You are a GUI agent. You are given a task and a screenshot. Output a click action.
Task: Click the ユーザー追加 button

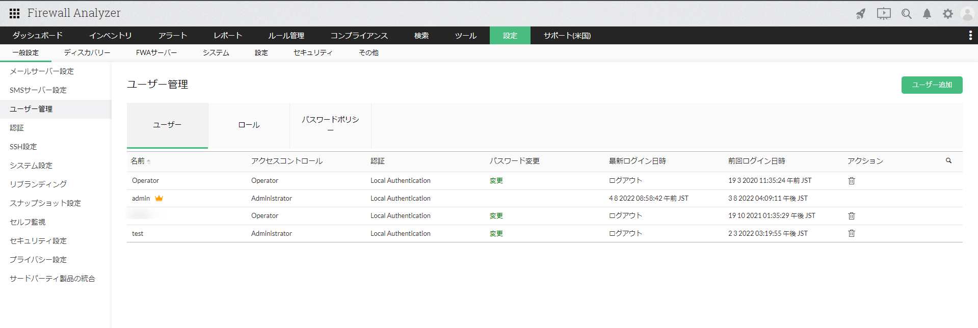point(932,85)
